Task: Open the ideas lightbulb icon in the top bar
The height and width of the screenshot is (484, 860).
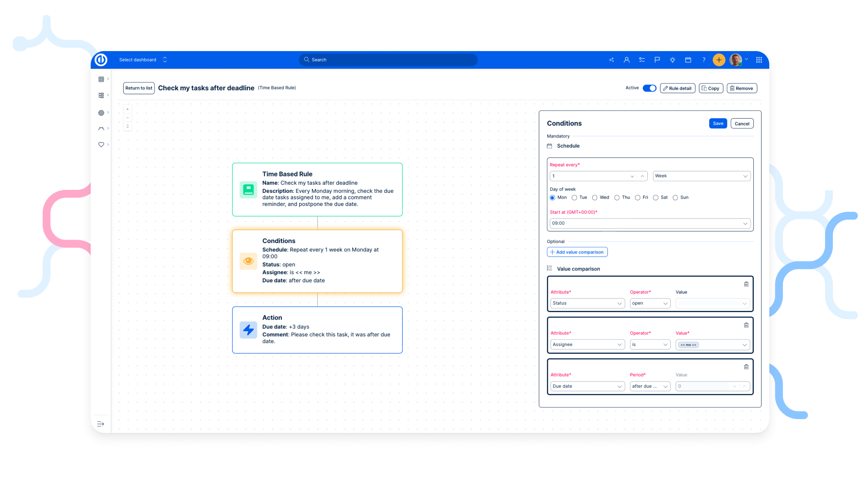Action: pyautogui.click(x=672, y=59)
